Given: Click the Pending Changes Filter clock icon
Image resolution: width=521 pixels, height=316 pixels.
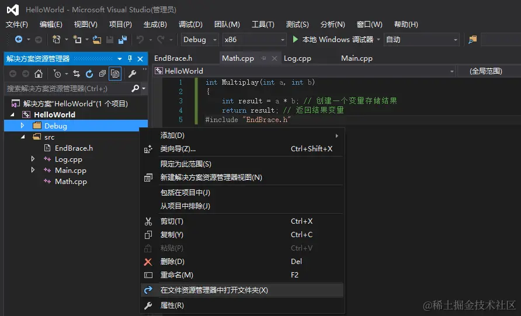Looking at the screenshot, I should point(57,74).
